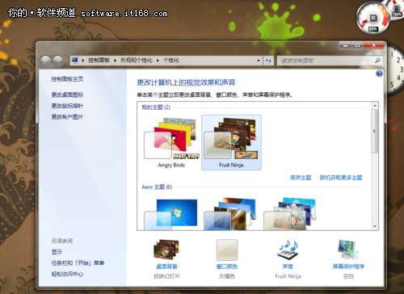Expand arrow after 控制面板 breadcrumb
The height and width of the screenshot is (294, 404).
(115, 61)
